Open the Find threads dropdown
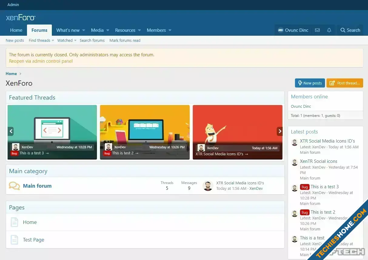Viewport: 368px width, 260px height. click(x=41, y=40)
